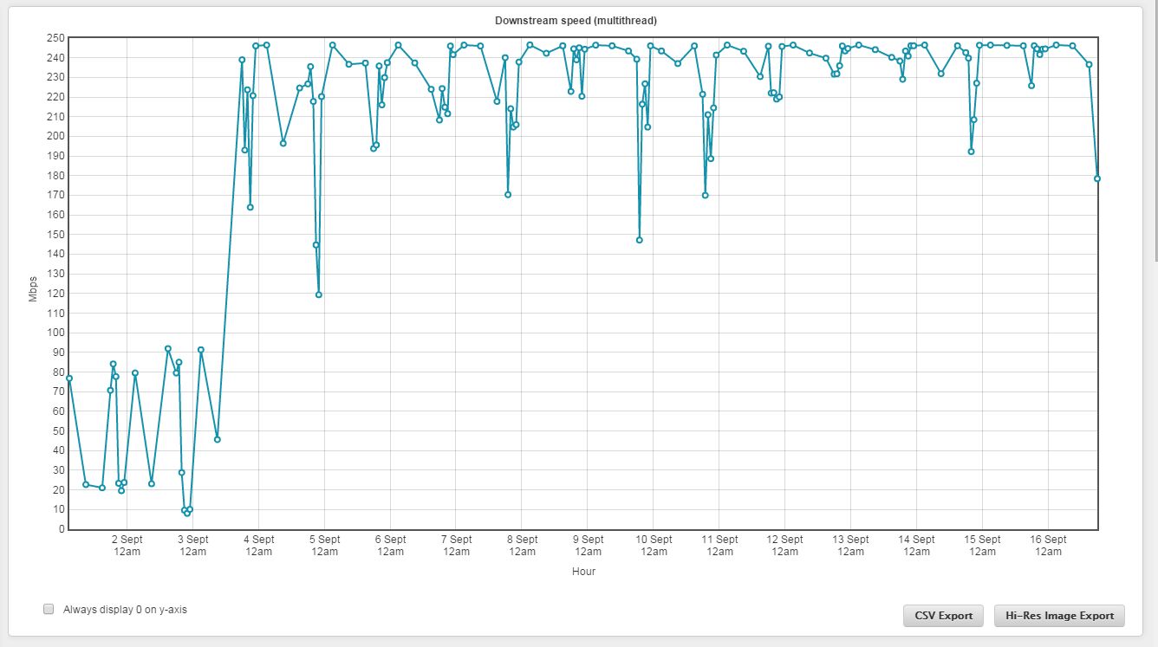The image size is (1158, 647).
Task: Click the 9 Sept 12am axis label
Action: coord(588,545)
